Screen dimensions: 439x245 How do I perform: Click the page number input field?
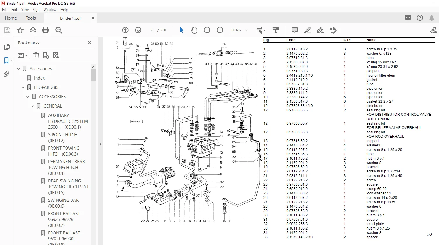152,30
